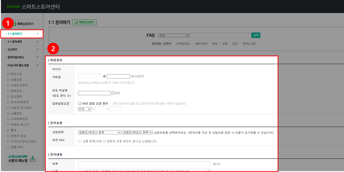The width and height of the screenshot is (344, 172).
Task: Click 톡톡상담하기 icon beside the page title
Action: pyautogui.click(x=84, y=22)
